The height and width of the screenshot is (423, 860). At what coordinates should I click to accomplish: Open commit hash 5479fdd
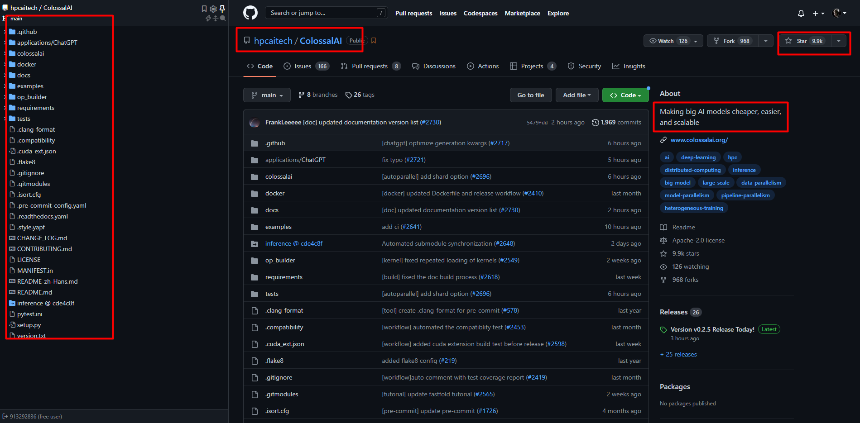pyautogui.click(x=537, y=123)
